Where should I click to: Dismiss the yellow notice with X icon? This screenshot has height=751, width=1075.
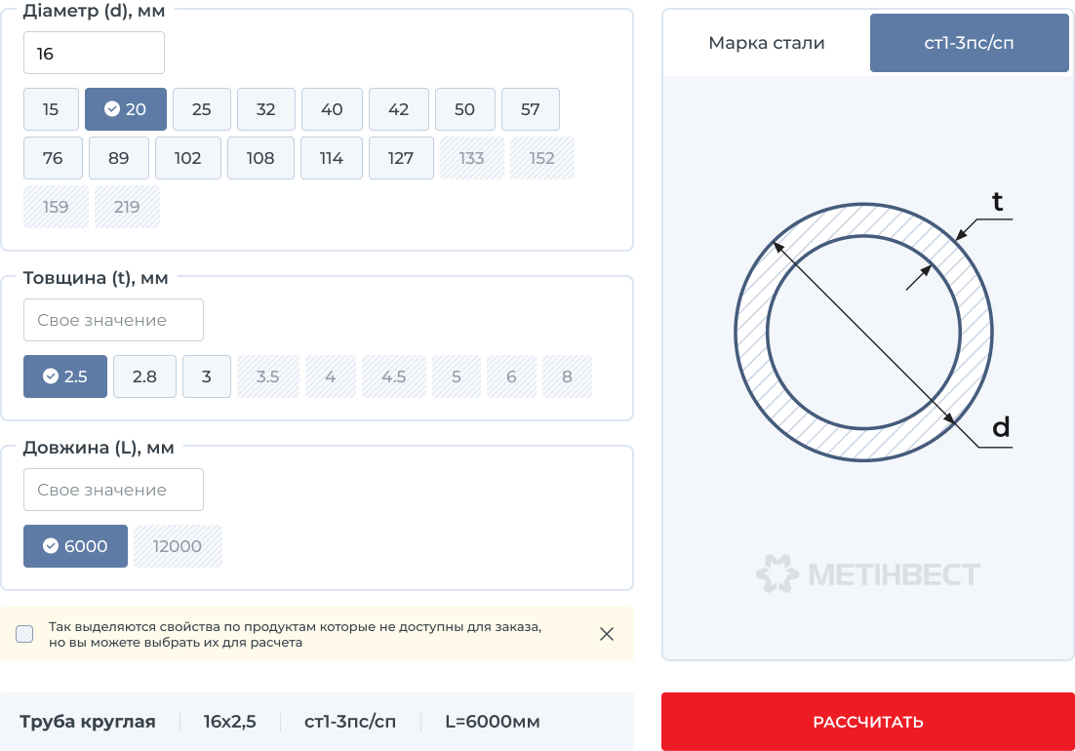point(607,634)
